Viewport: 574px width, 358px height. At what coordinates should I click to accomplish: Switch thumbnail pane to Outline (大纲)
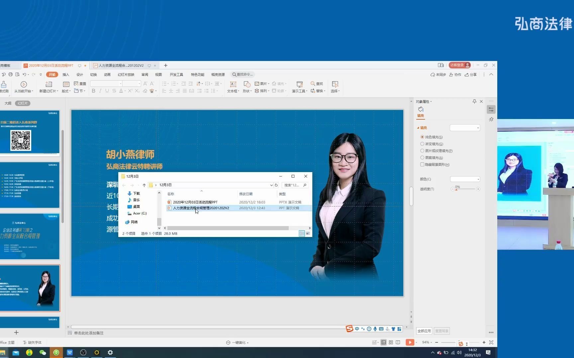click(x=8, y=103)
